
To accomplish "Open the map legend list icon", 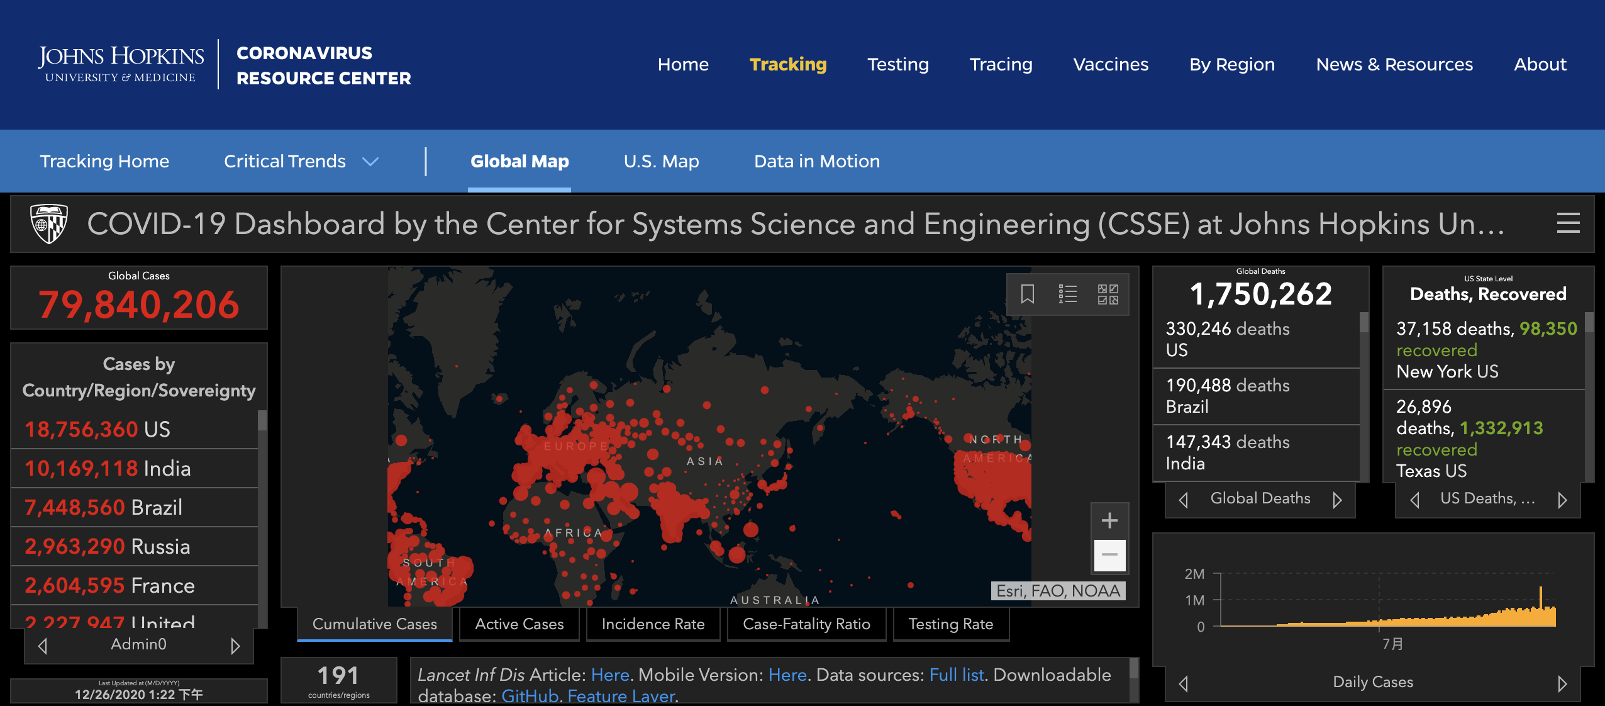I will (1067, 294).
